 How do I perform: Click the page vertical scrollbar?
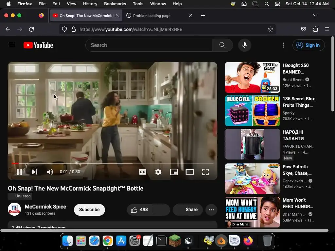pyautogui.click(x=333, y=74)
